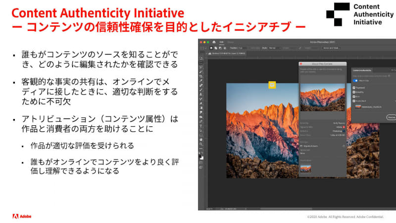This screenshot has height=223, width=396.
Task: Close the open document tab
Action: click(x=206, y=54)
